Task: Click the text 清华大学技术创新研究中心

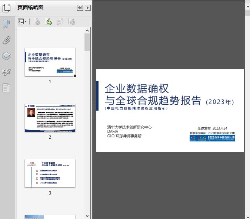Action: click(129, 127)
